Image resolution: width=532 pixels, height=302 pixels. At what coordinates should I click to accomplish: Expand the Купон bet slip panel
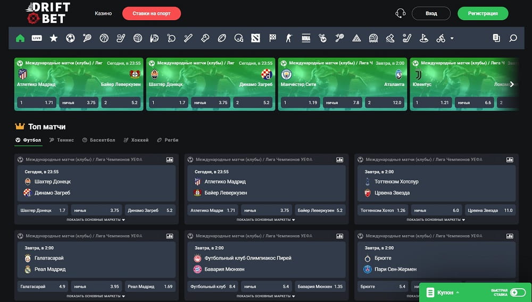point(447,292)
